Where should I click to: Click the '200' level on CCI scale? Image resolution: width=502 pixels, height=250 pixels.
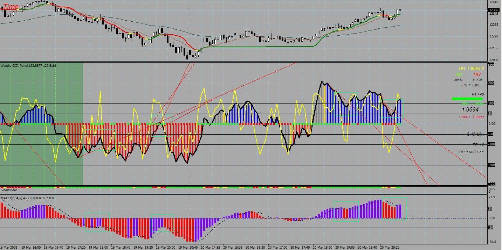pyautogui.click(x=491, y=83)
